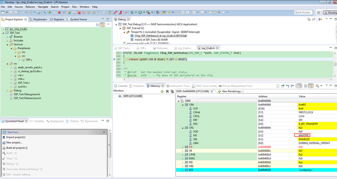Select SSP_Test.c file in the project tree
Image resolution: width=337 pixels, height=179 pixels.
(23, 83)
